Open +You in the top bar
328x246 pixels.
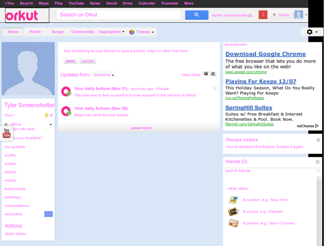click(x=9, y=3)
